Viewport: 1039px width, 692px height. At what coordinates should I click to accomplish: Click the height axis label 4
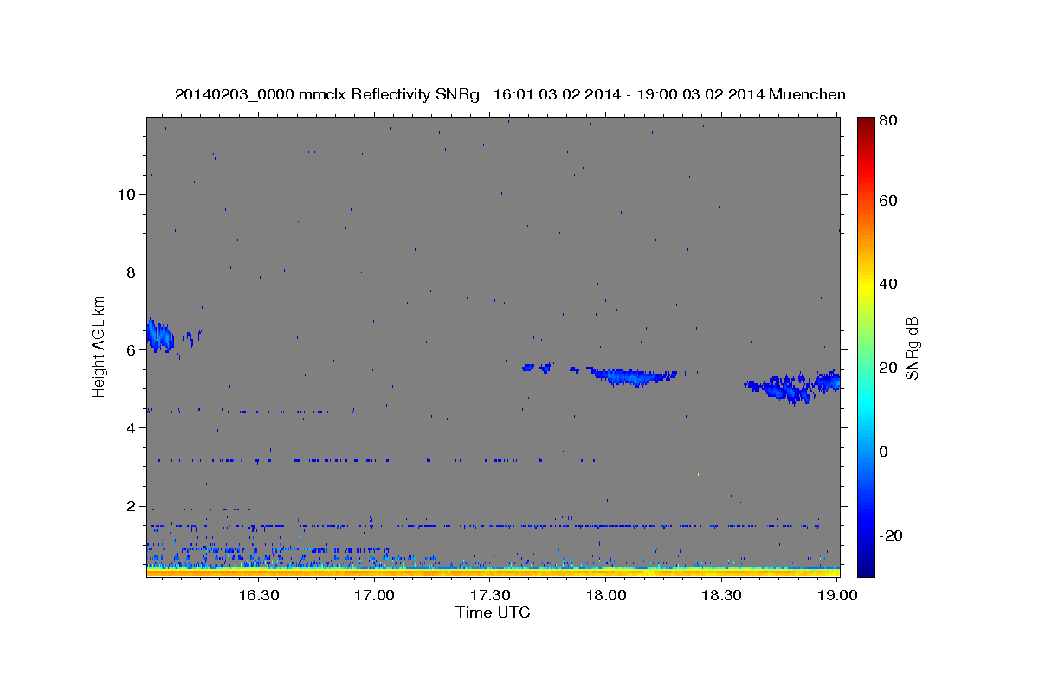pyautogui.click(x=132, y=428)
